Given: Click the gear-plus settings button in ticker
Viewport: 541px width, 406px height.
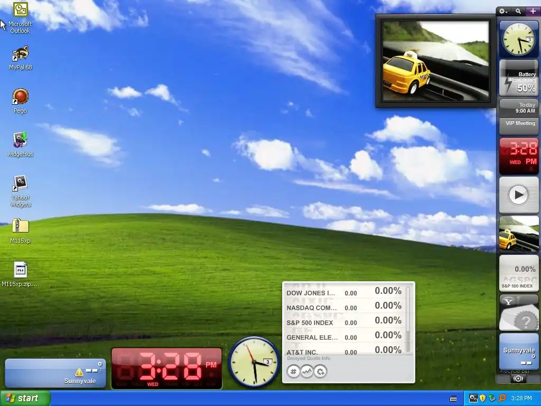Looking at the screenshot, I should 321,372.
